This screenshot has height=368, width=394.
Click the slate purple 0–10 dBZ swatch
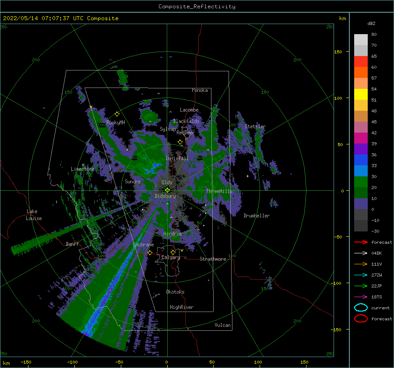pyautogui.click(x=361, y=204)
